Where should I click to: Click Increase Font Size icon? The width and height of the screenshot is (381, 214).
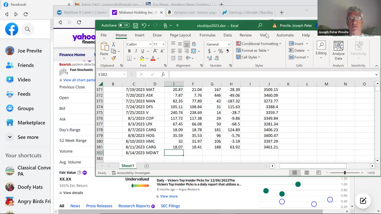(155, 51)
